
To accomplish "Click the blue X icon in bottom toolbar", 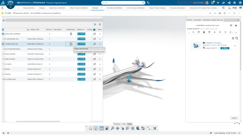I will [155, 128].
